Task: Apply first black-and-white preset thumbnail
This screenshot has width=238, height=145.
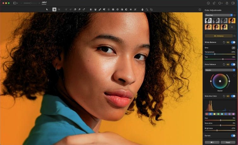Action: coord(208,21)
